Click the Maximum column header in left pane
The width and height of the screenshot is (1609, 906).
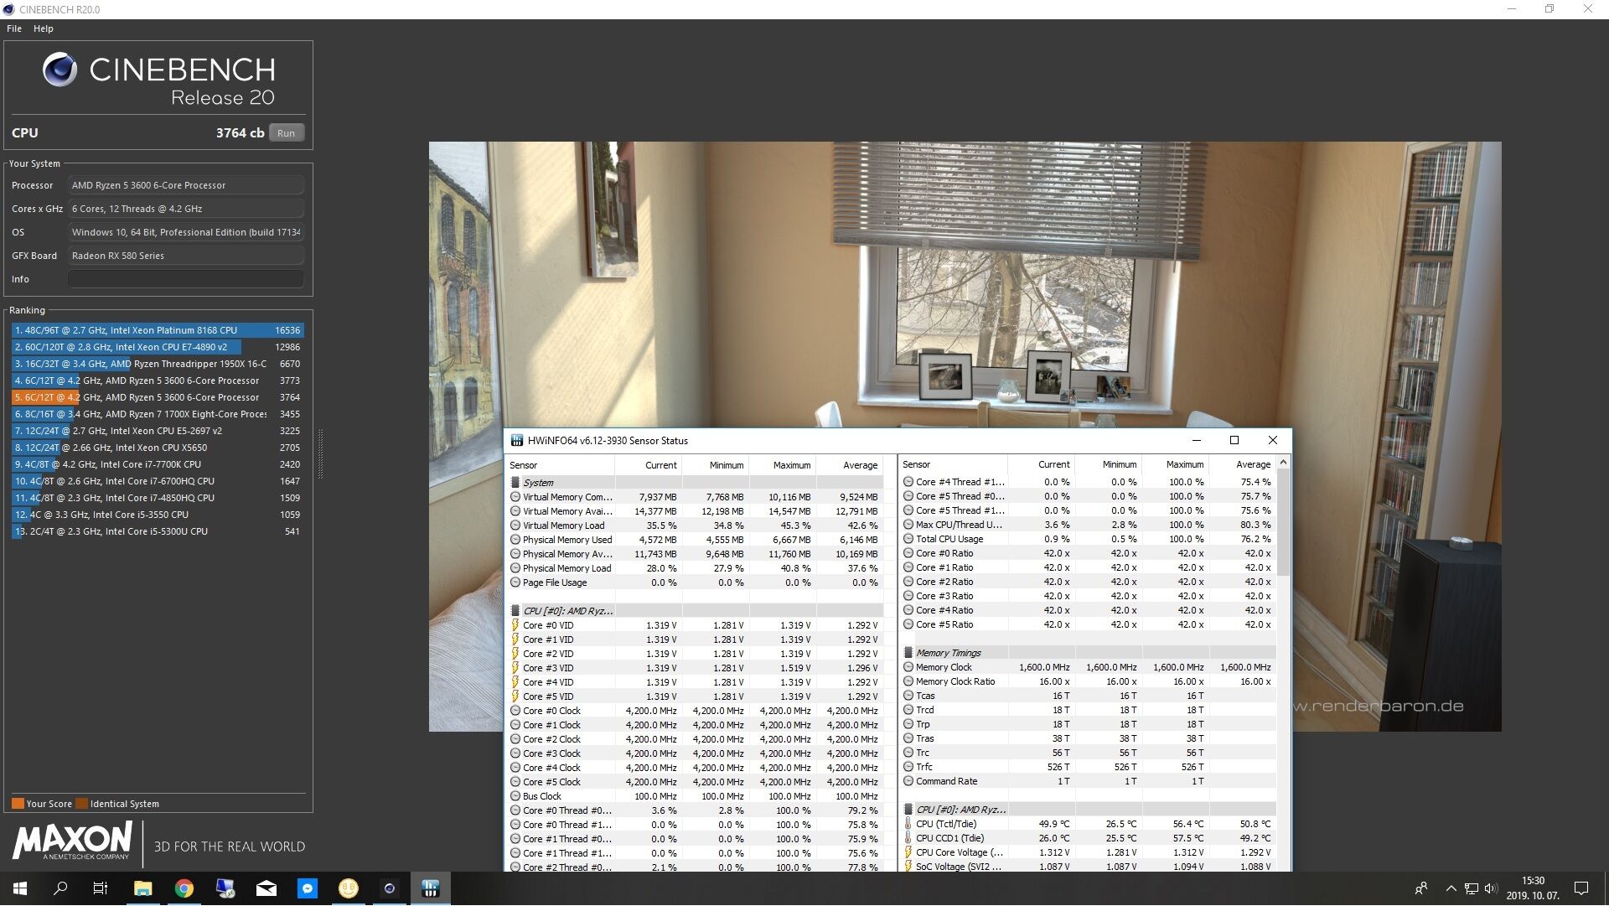(782, 465)
